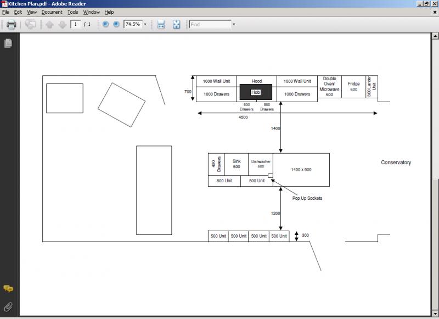Open the Pages panel in sidebar

tap(8, 43)
